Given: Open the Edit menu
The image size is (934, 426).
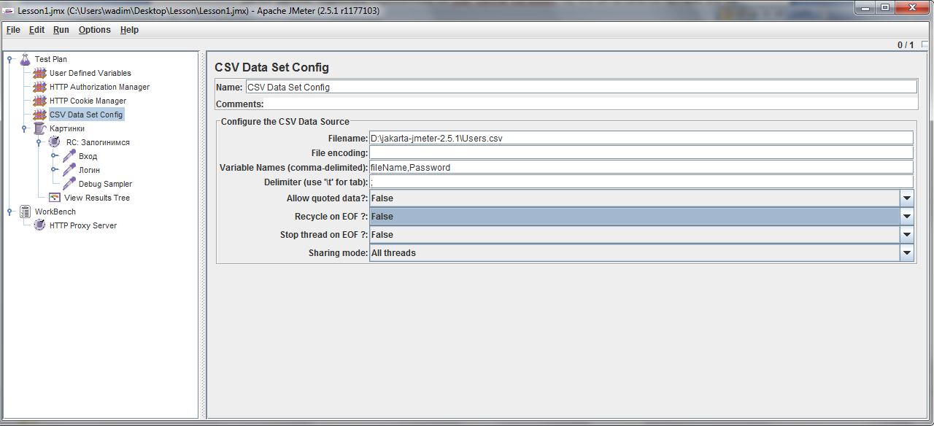Looking at the screenshot, I should (36, 30).
